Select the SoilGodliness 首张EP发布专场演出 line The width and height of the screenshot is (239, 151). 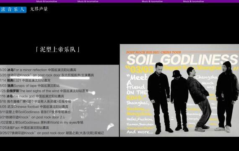click(35, 112)
